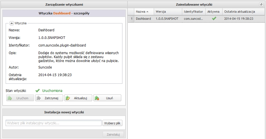Click the plugin installation file input field
This screenshot has height=139, width=266.
click(x=54, y=123)
